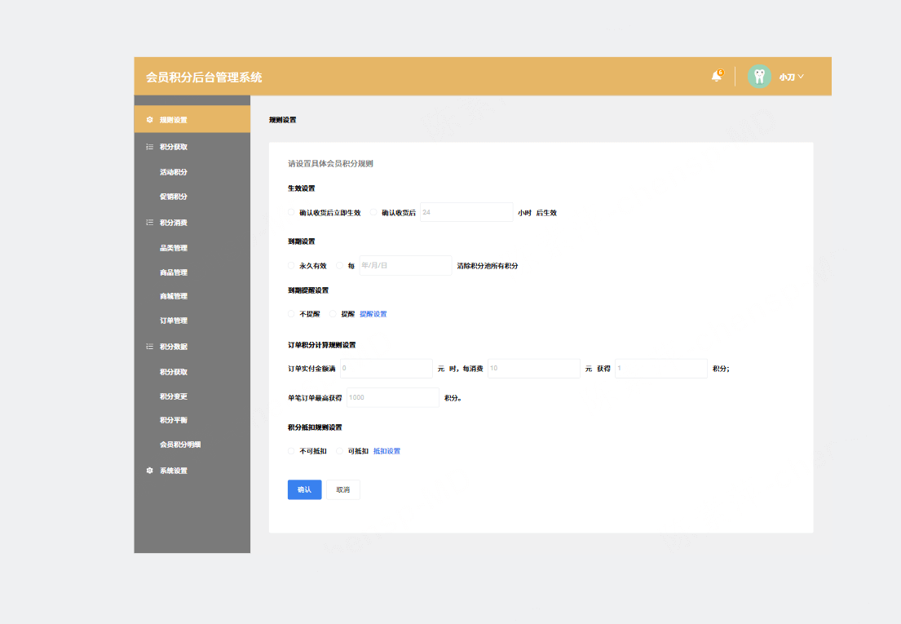
Task: Open the 小刀 user dropdown arrow
Action: [801, 77]
